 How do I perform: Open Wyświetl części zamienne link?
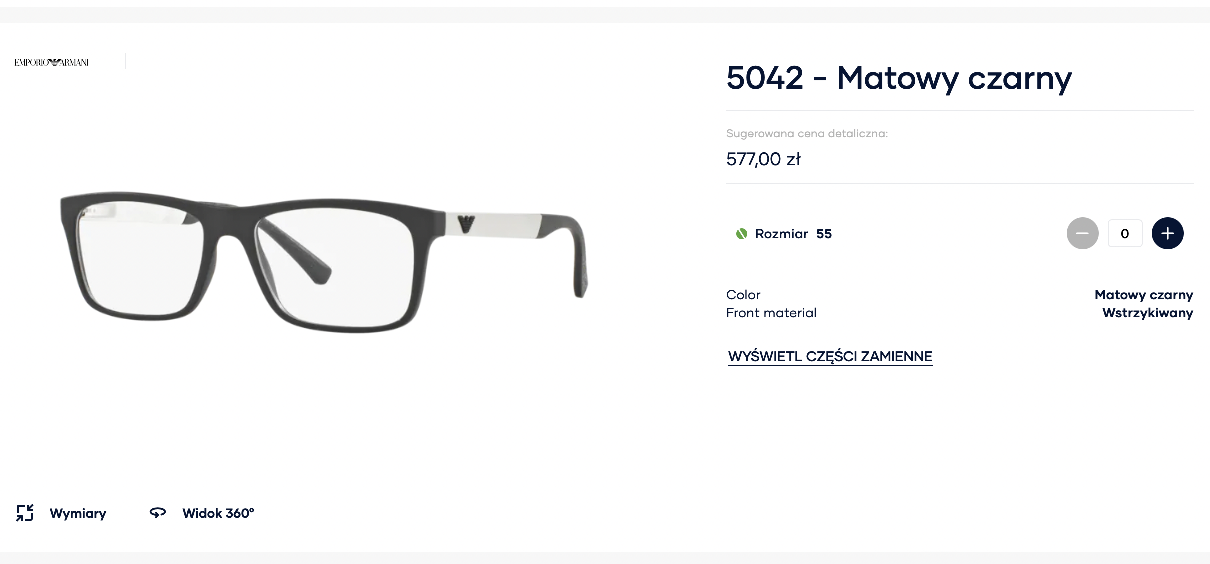[x=830, y=357]
